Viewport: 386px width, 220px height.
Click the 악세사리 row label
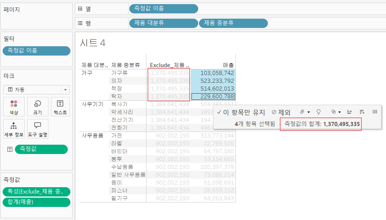122,112
